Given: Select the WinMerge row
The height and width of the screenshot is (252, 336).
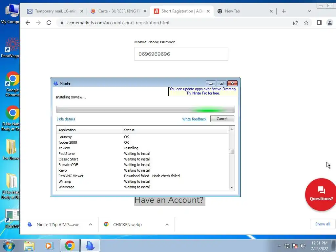Looking at the screenshot, I should tap(142, 187).
